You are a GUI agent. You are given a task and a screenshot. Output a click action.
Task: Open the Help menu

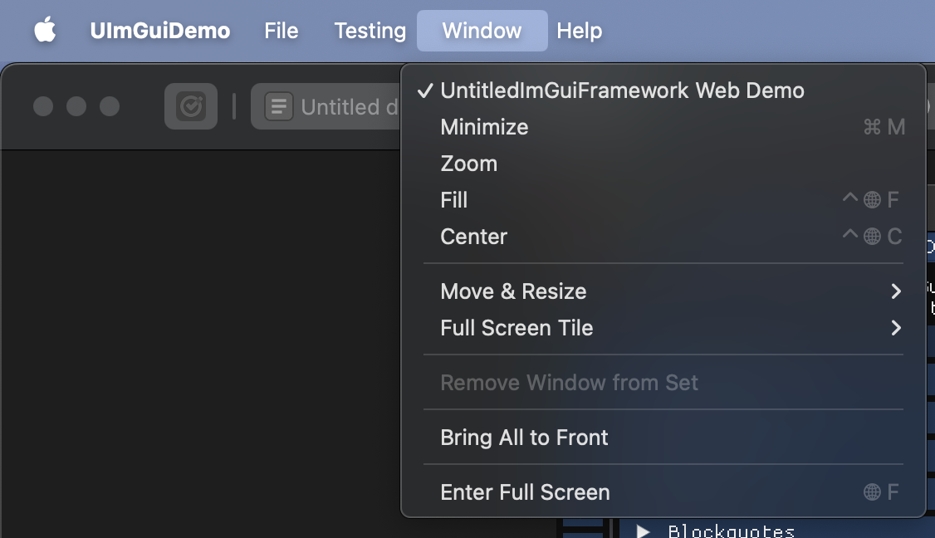pyautogui.click(x=579, y=31)
